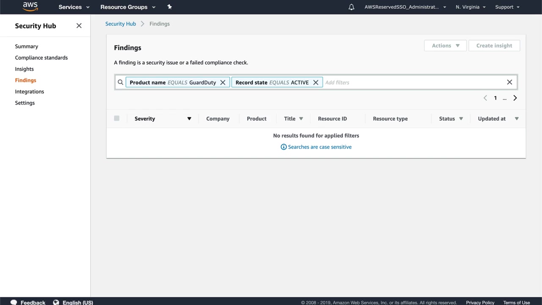Open Insights in the sidebar

coord(24,69)
